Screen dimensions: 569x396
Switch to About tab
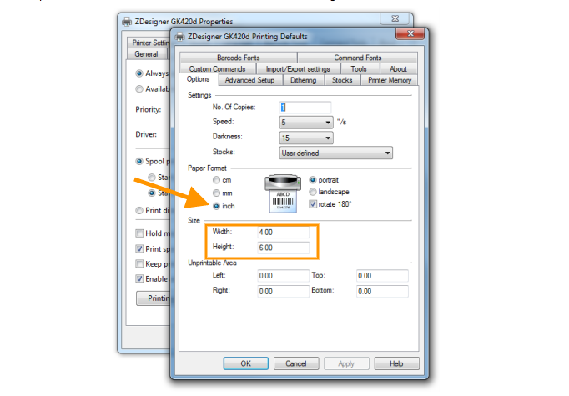point(398,68)
